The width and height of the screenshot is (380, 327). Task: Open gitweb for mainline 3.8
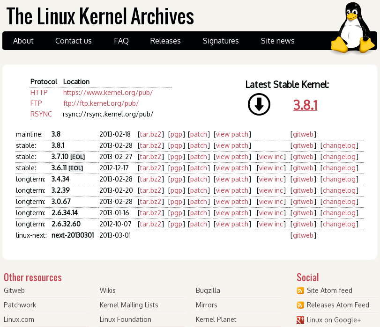point(303,134)
